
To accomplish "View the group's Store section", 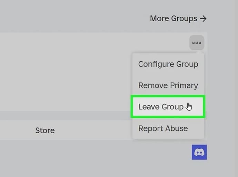I will tap(45, 130).
